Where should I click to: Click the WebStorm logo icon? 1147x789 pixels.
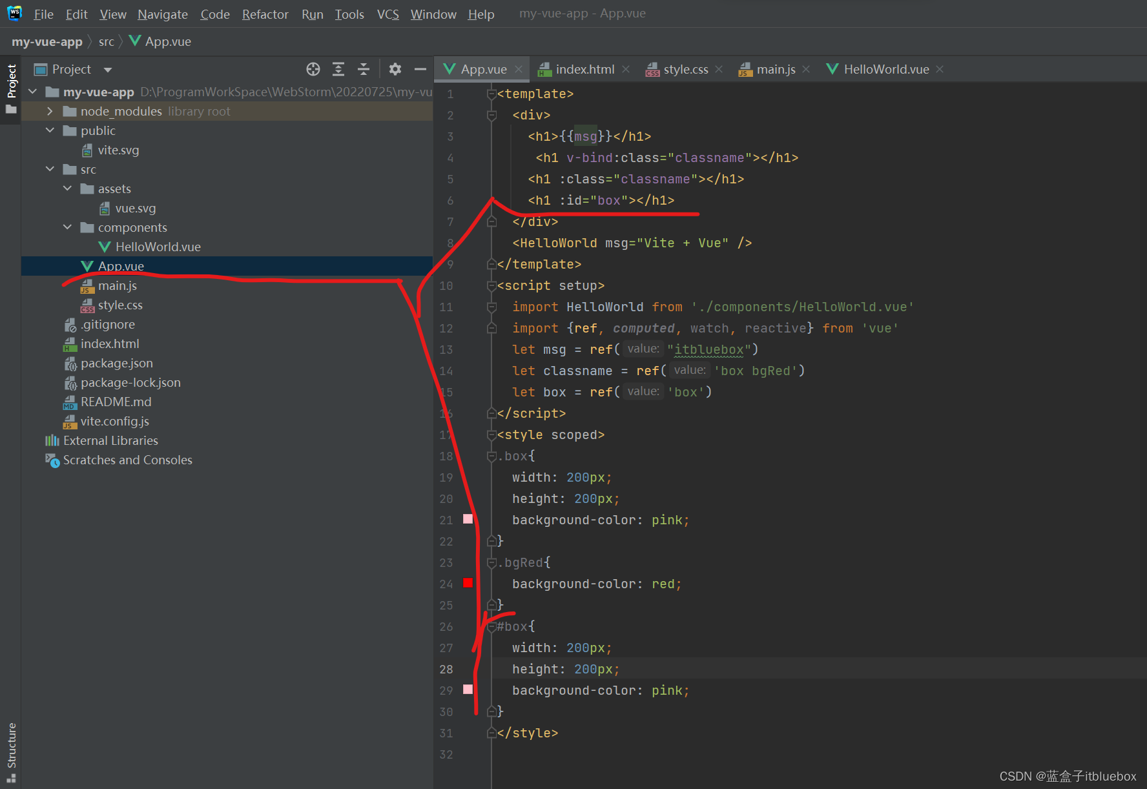tap(14, 13)
